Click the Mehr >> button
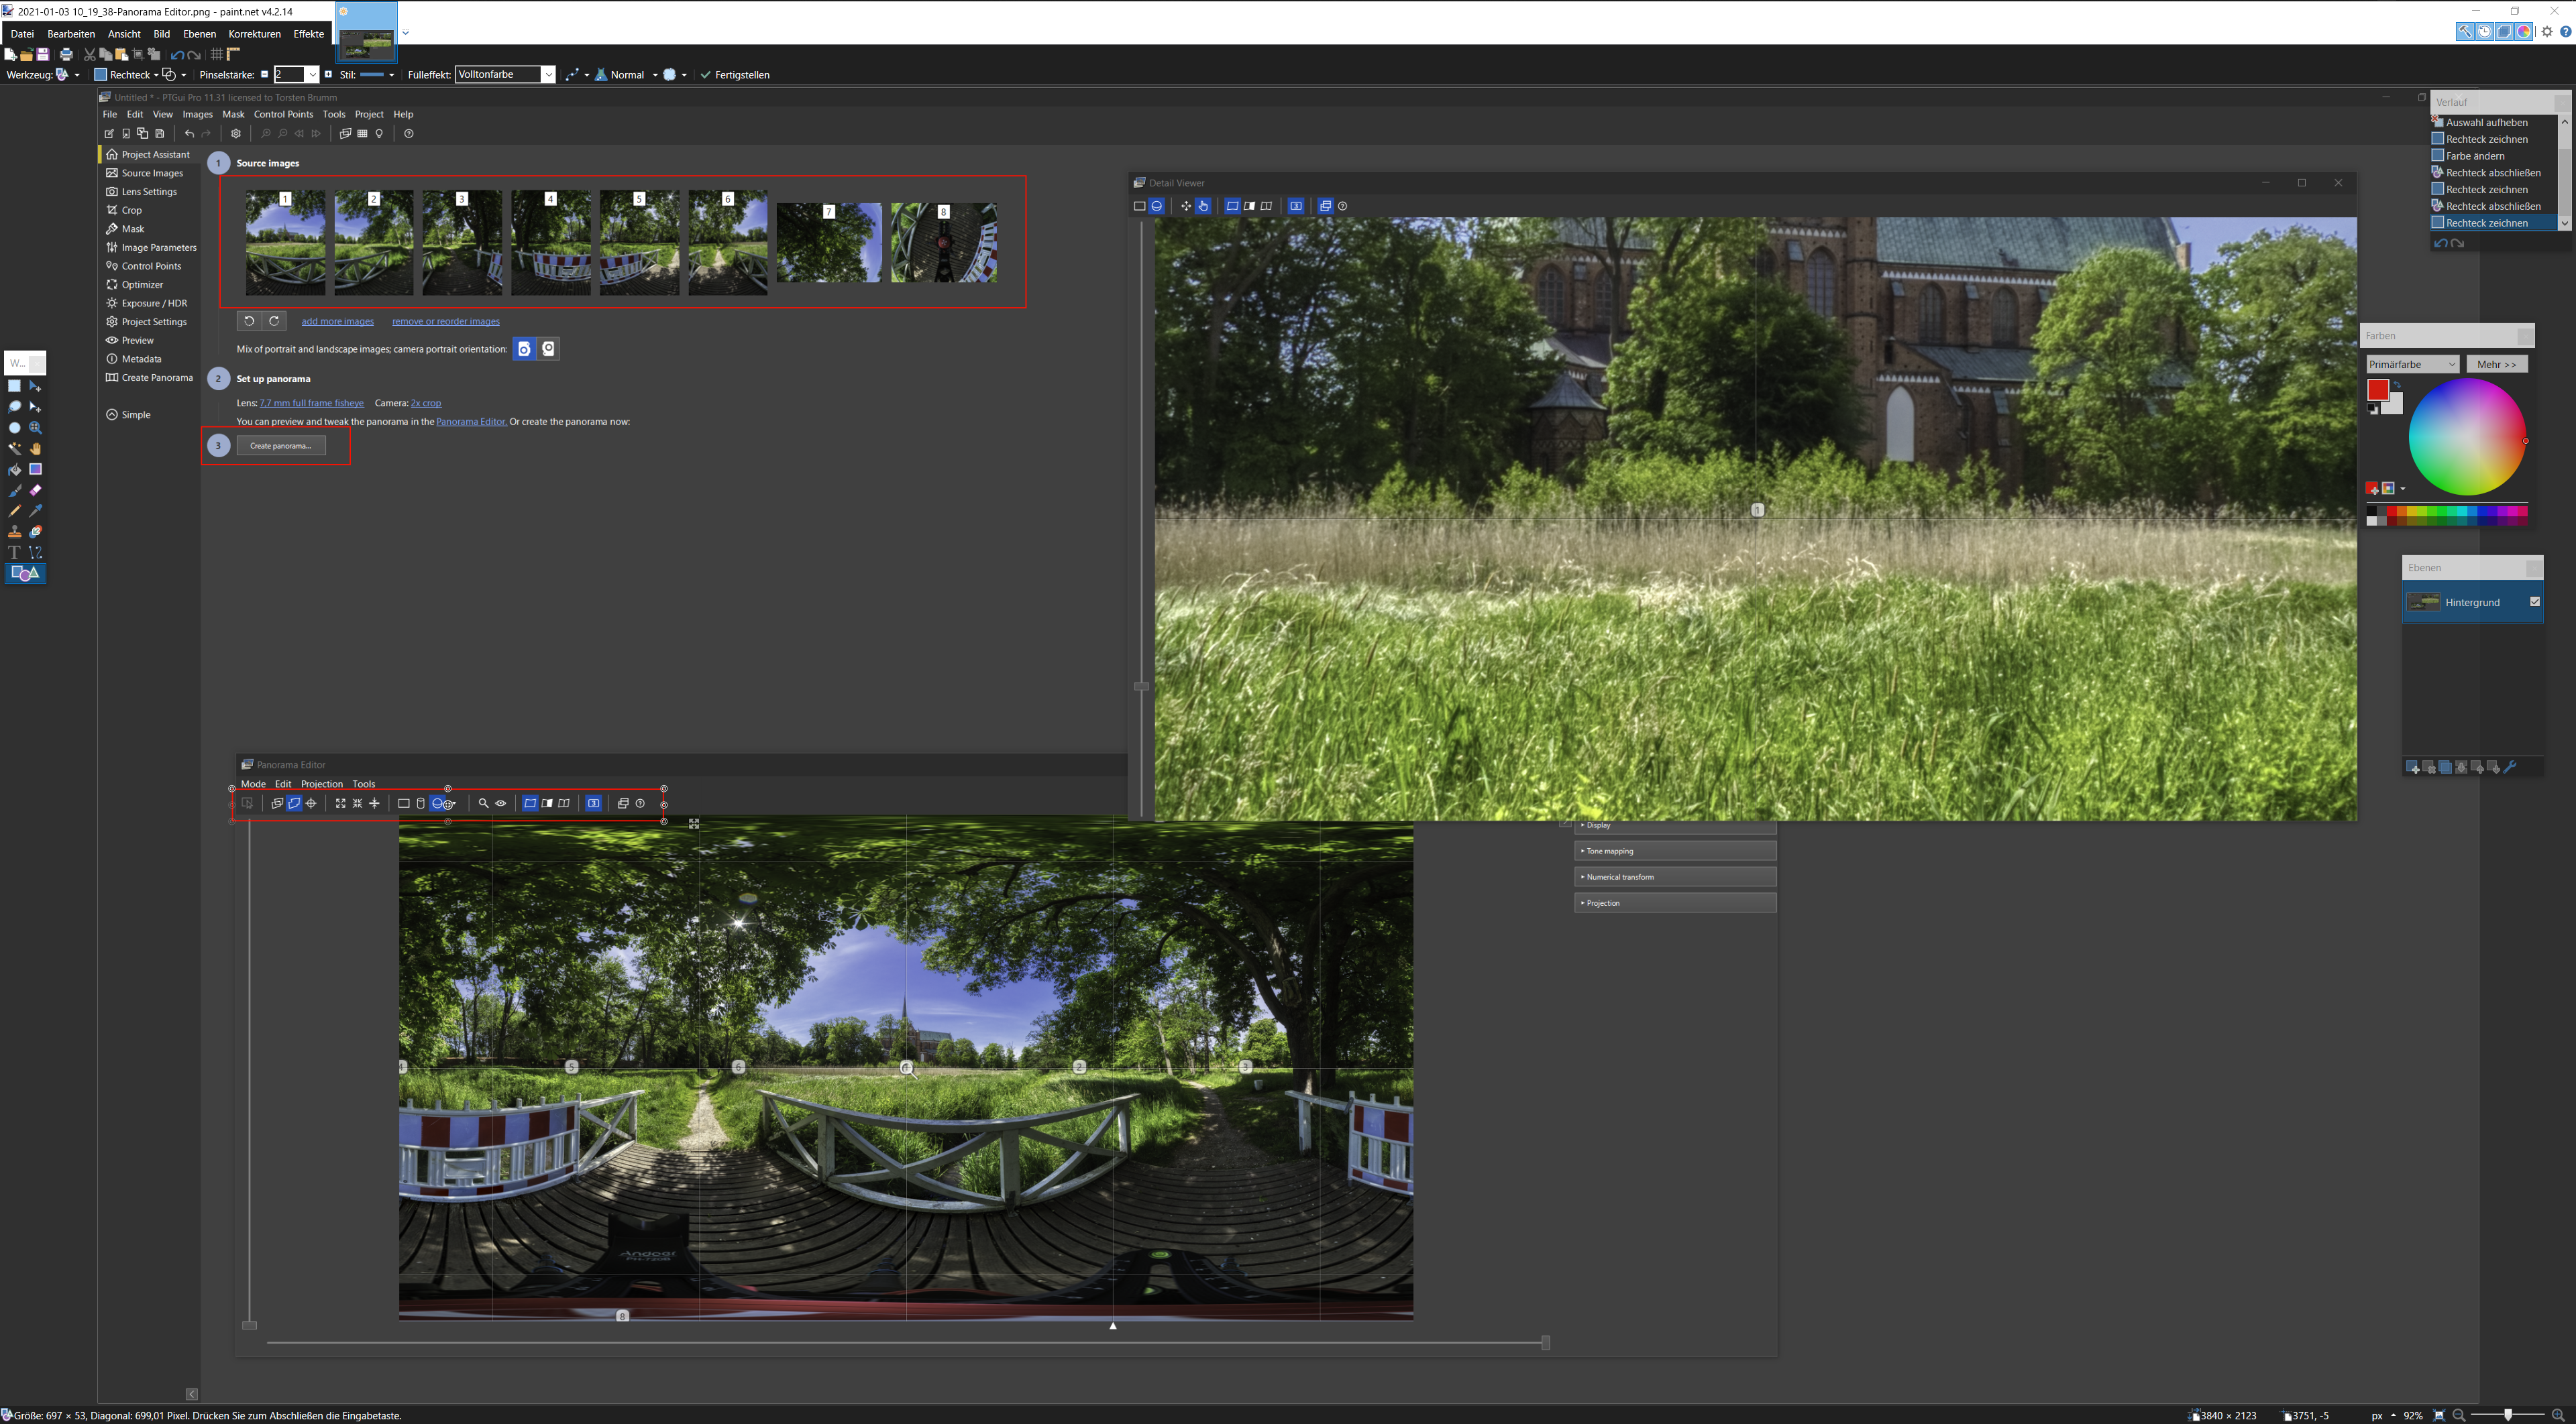 click(2496, 364)
